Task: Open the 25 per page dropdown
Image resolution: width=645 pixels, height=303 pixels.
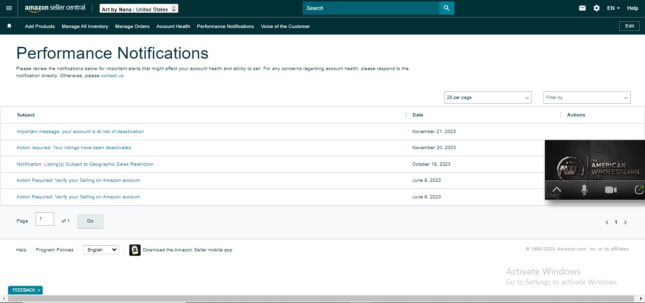Action: 488,98
